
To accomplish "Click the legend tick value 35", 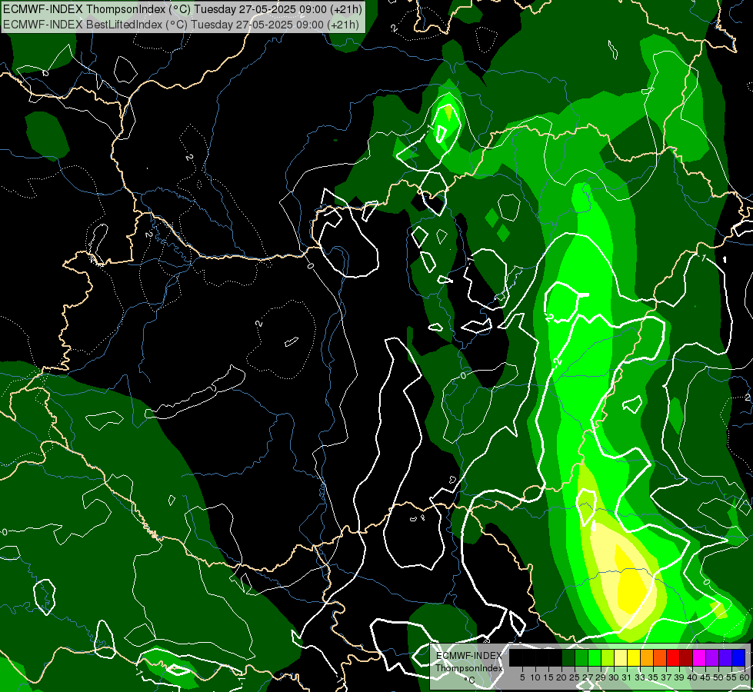I will point(653,677).
